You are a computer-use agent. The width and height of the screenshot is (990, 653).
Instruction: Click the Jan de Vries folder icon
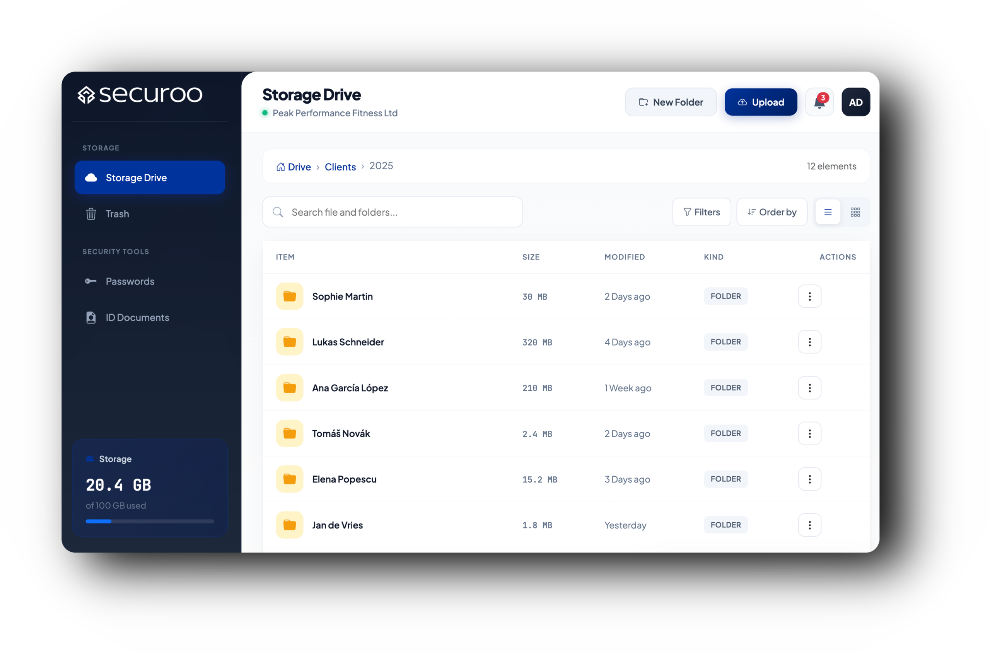click(x=290, y=525)
